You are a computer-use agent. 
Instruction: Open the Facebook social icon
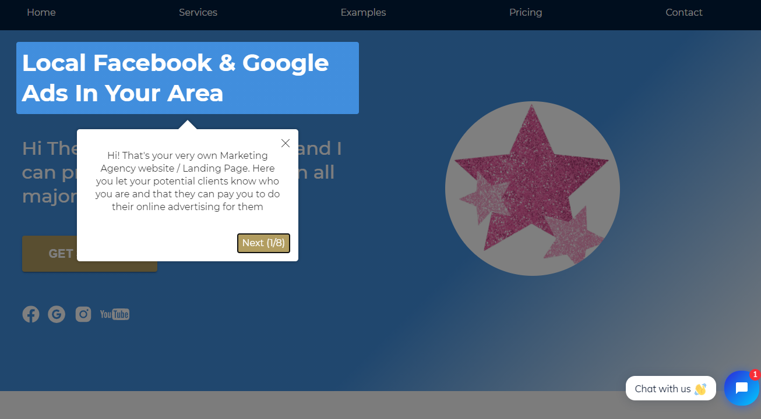[31, 314]
